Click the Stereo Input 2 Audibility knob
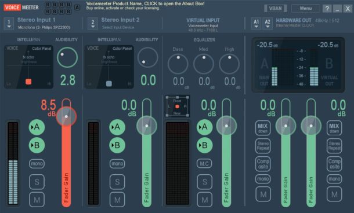This screenshot has height=213, width=354. pos(147,57)
